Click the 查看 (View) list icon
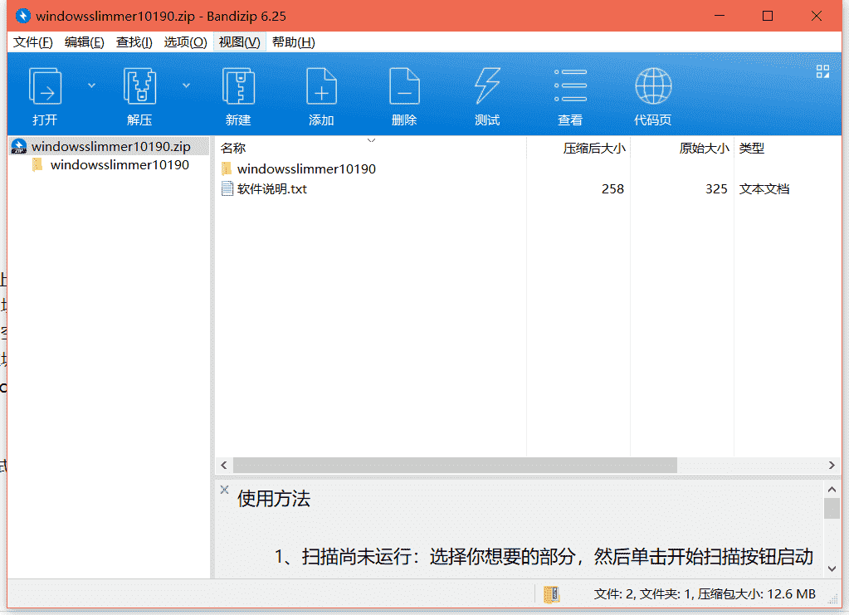 (570, 85)
